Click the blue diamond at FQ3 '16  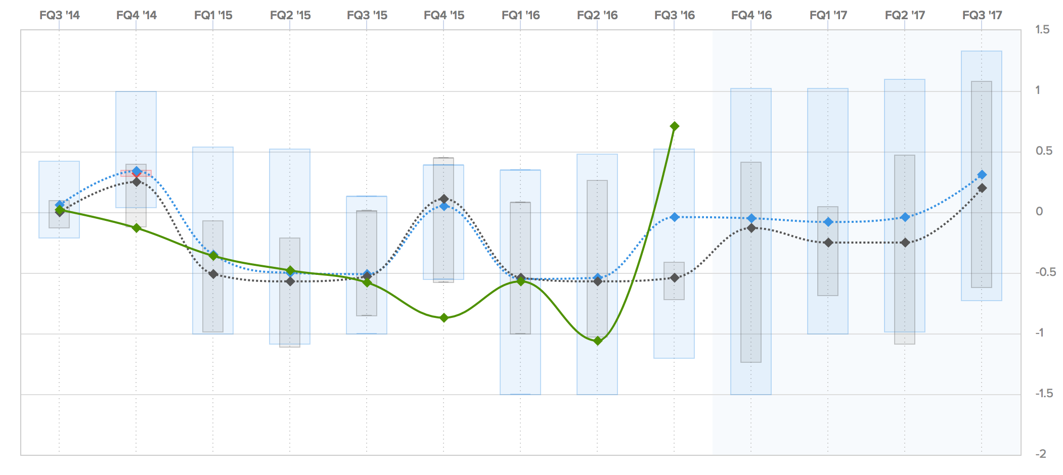click(x=674, y=217)
